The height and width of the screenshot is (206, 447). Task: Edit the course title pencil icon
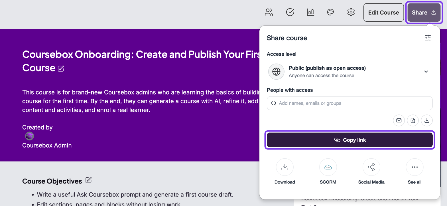coord(61,68)
